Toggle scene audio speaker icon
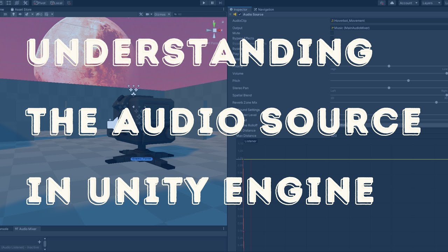 (20, 14)
